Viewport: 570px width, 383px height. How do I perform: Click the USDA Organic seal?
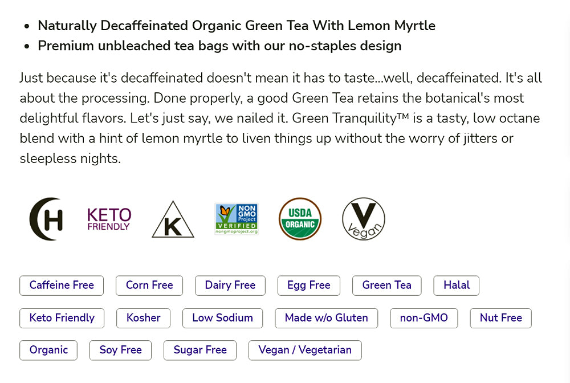pos(300,219)
